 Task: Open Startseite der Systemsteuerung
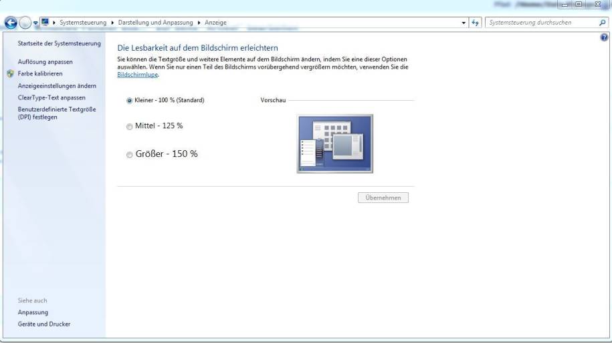(59, 43)
